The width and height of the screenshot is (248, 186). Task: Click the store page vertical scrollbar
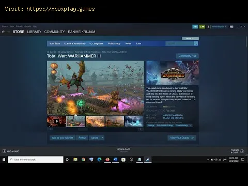(x=246, y=41)
